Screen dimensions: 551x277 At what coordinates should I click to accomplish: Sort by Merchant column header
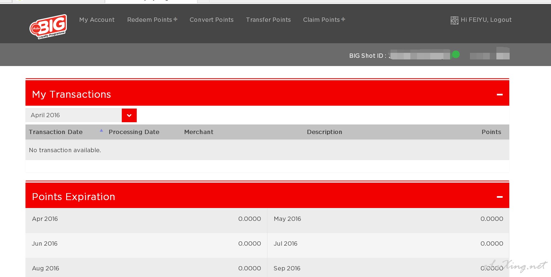199,132
